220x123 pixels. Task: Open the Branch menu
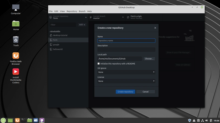point(82,11)
